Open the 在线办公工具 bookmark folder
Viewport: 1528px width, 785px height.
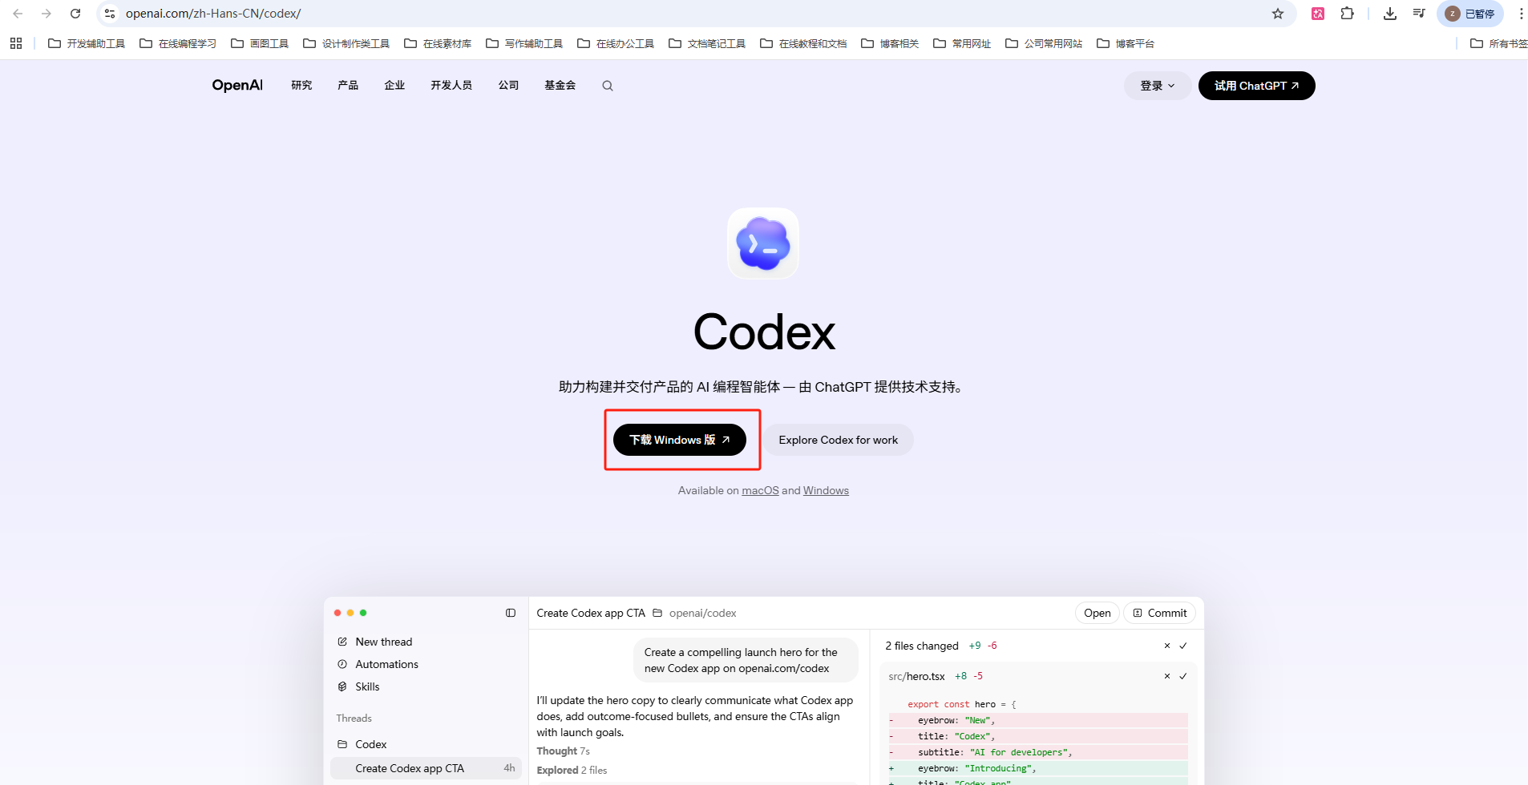click(616, 43)
